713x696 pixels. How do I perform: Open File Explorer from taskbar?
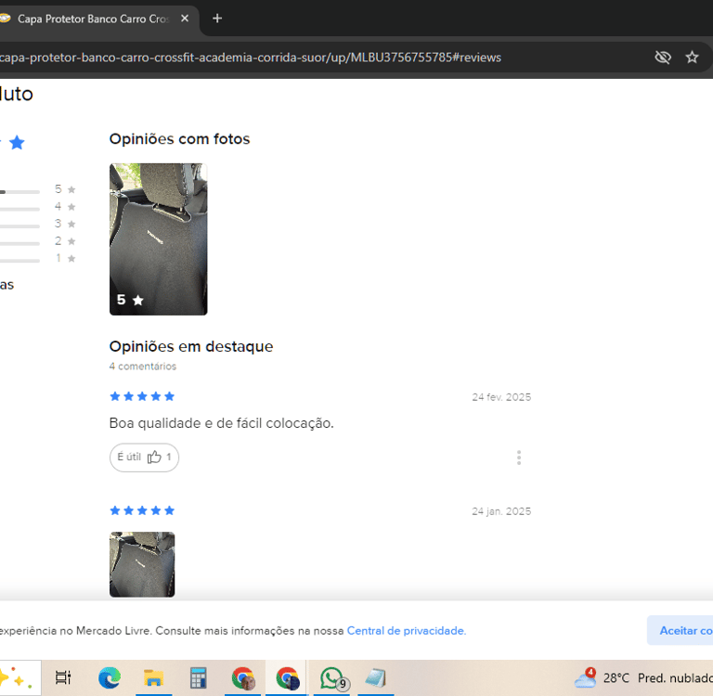[154, 677]
